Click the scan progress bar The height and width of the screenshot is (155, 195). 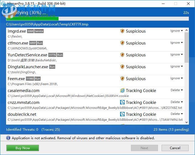point(97,19)
